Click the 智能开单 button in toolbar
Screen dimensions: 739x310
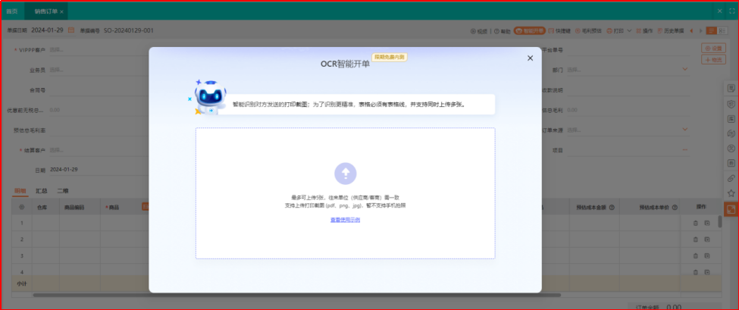click(x=530, y=31)
